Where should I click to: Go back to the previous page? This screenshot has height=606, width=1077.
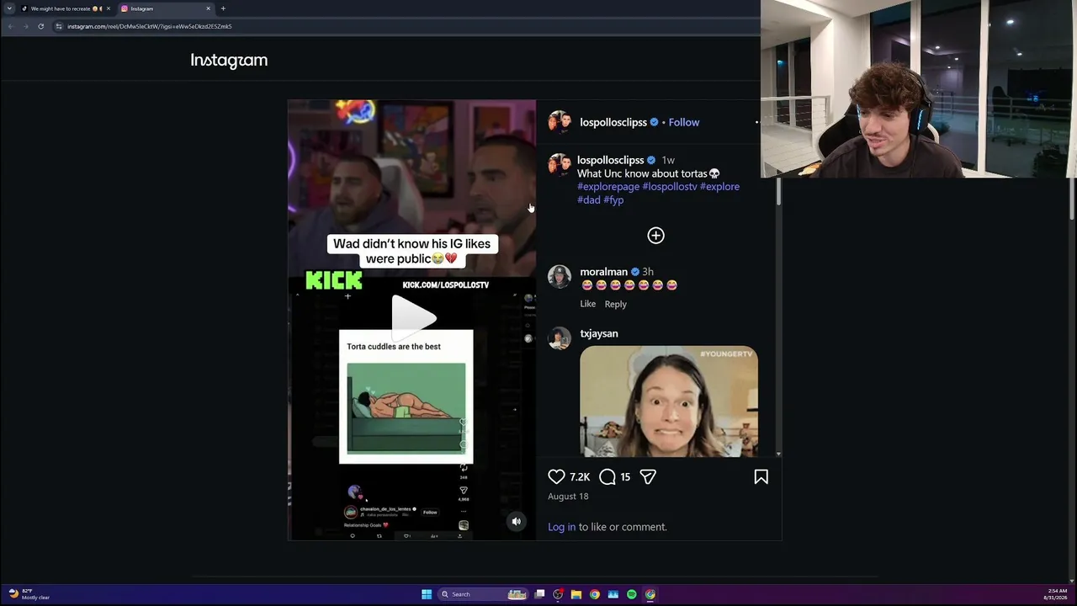pyautogui.click(x=10, y=26)
